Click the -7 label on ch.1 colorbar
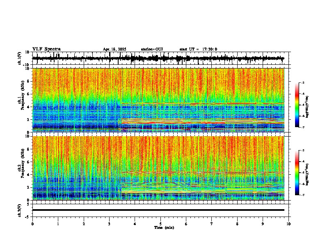This screenshot has width=325, height=251. point(303,127)
